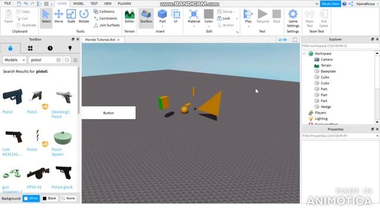Image resolution: width=380 pixels, height=213 pixels.
Task: Select the Pistol Spawn model
Action: (63, 138)
